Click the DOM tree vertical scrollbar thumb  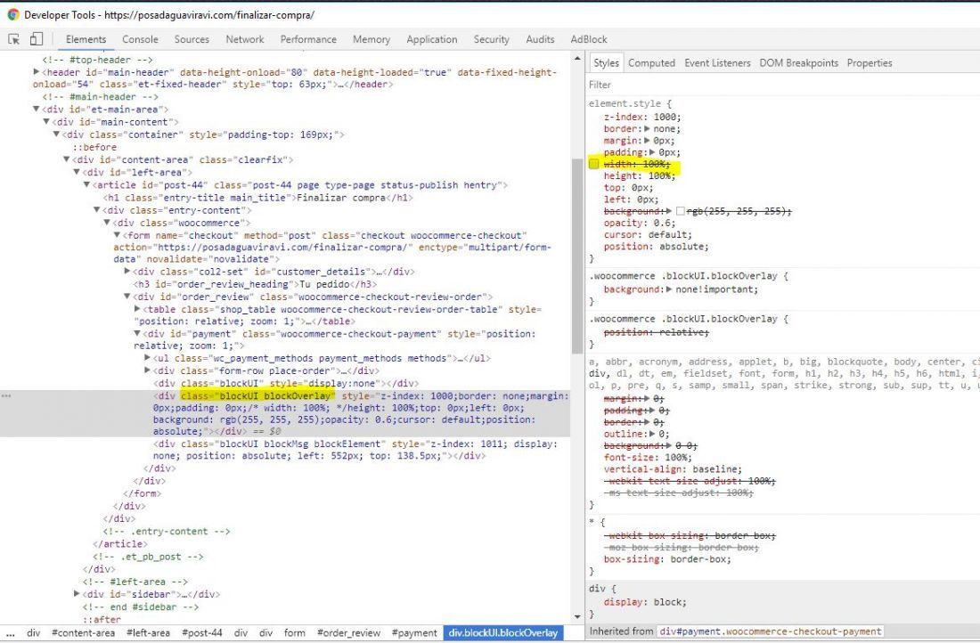pos(577,256)
